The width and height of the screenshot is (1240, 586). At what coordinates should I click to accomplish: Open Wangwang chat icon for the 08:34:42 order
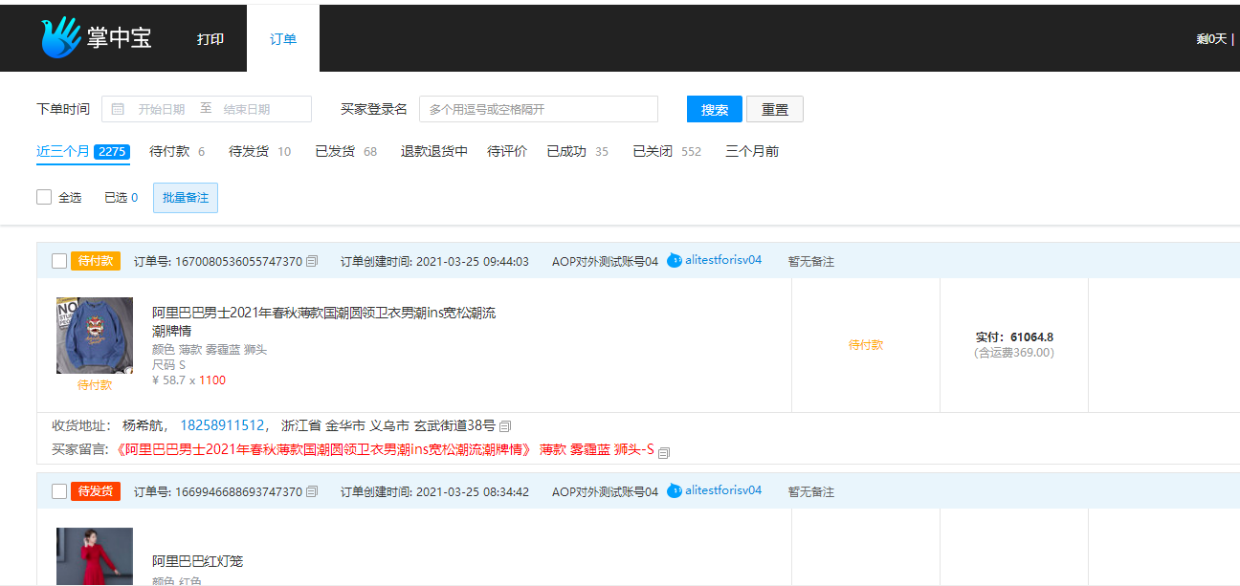coord(675,490)
